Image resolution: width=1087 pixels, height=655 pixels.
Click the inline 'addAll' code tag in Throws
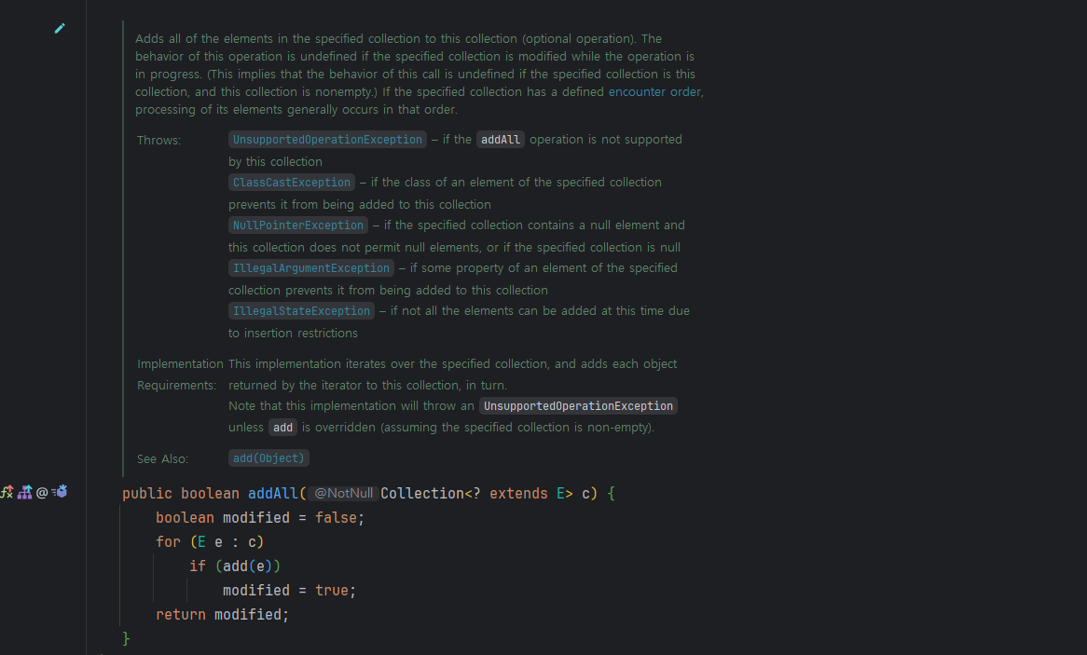[x=501, y=140]
